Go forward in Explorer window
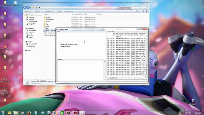 click(28, 8)
